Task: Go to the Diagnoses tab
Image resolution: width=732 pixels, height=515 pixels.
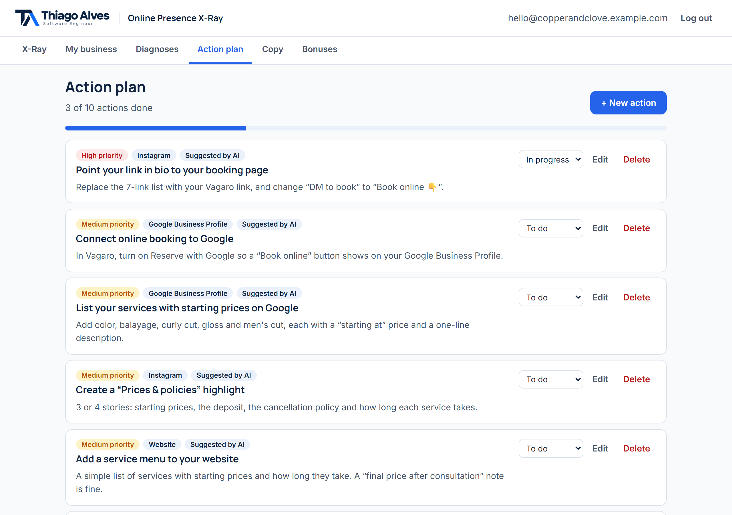Action: [x=157, y=49]
